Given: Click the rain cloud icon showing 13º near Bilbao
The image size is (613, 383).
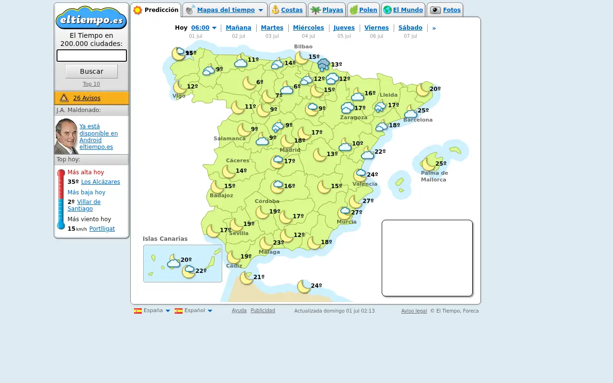Looking at the screenshot, I should click(x=324, y=65).
